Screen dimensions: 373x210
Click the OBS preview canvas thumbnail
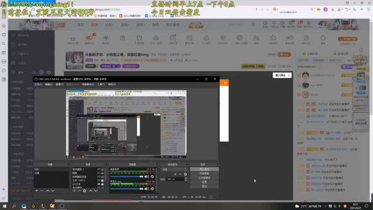pyautogui.click(x=126, y=124)
